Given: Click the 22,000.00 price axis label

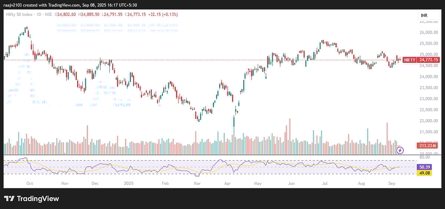Looking at the screenshot, I should click(x=428, y=121).
